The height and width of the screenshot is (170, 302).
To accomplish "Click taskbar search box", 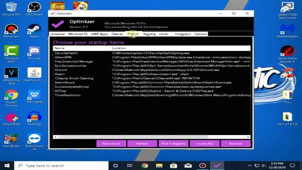I will [x=61, y=166].
